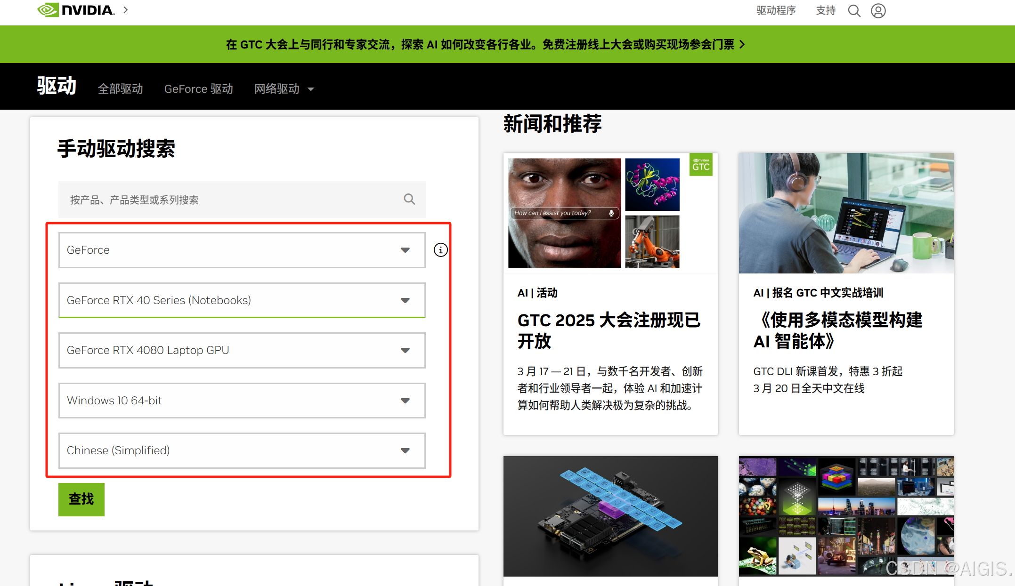The width and height of the screenshot is (1015, 586).
Task: Open Windows 10 64-bit operating system dropdown
Action: [242, 401]
